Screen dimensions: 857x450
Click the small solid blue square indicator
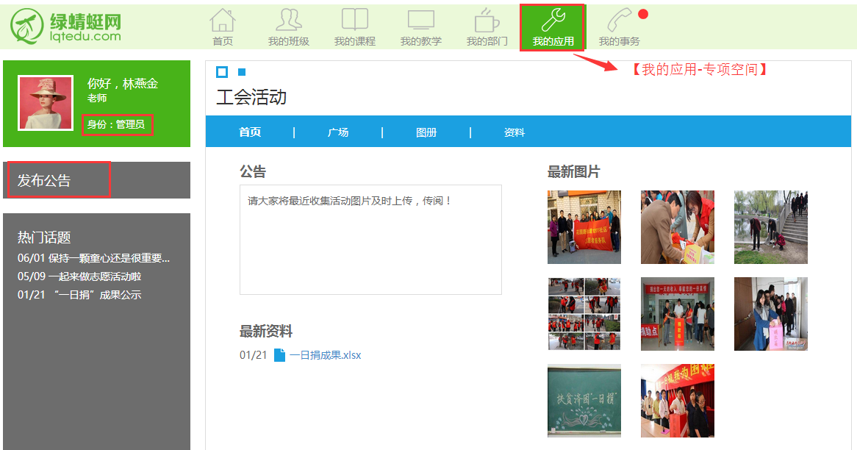point(242,72)
